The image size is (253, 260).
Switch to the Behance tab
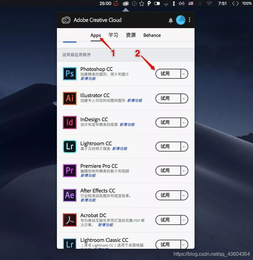click(x=152, y=35)
